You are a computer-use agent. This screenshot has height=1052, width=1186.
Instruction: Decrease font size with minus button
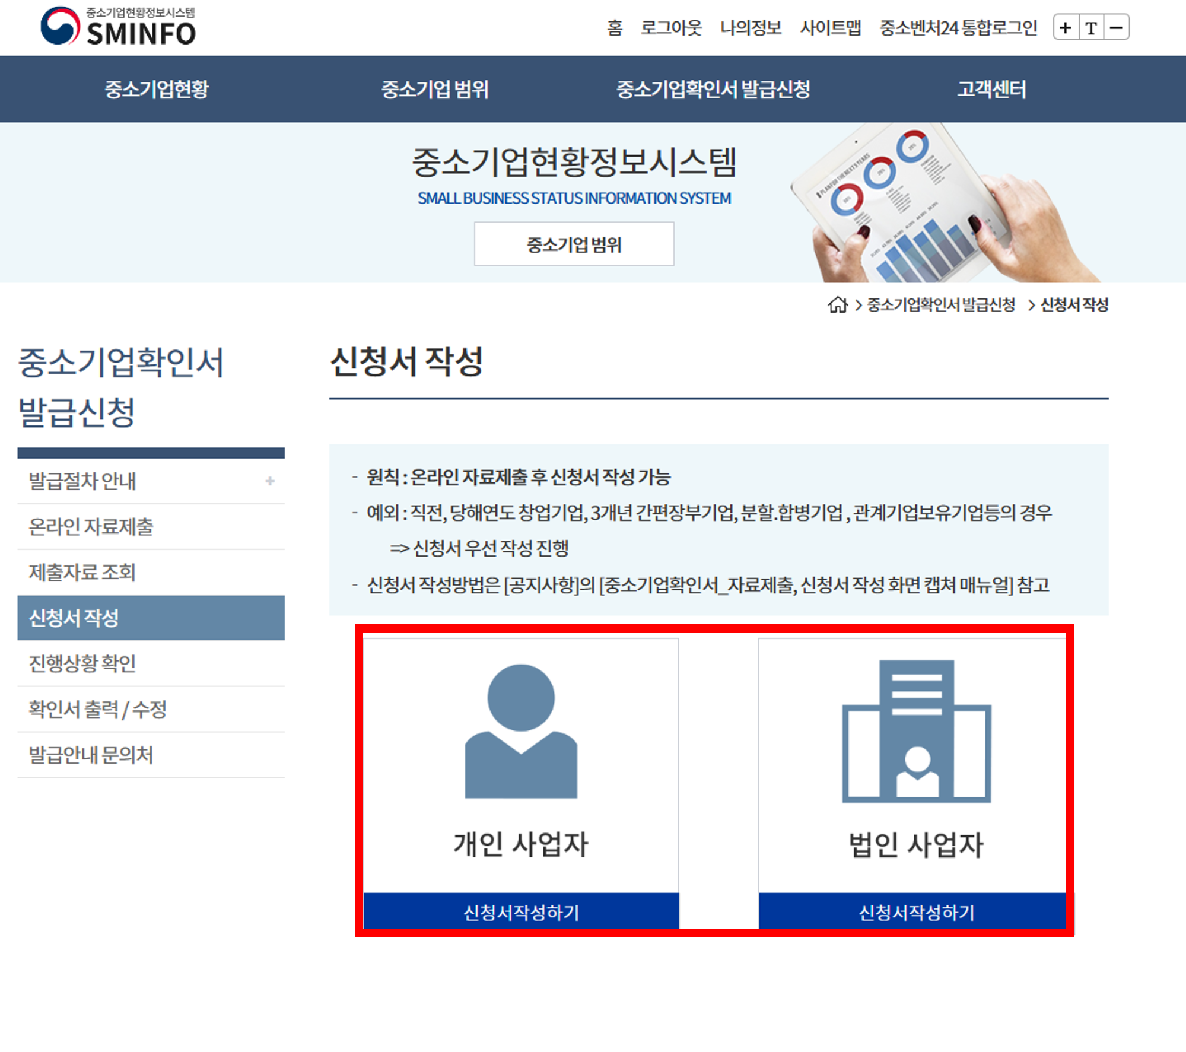(x=1116, y=28)
